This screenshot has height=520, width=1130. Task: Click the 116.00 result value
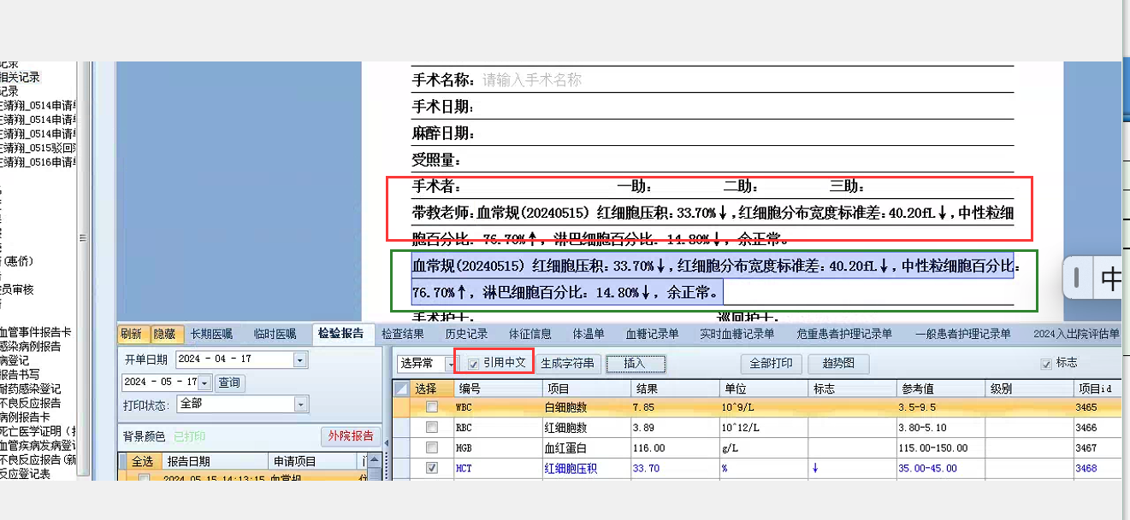[x=650, y=448]
